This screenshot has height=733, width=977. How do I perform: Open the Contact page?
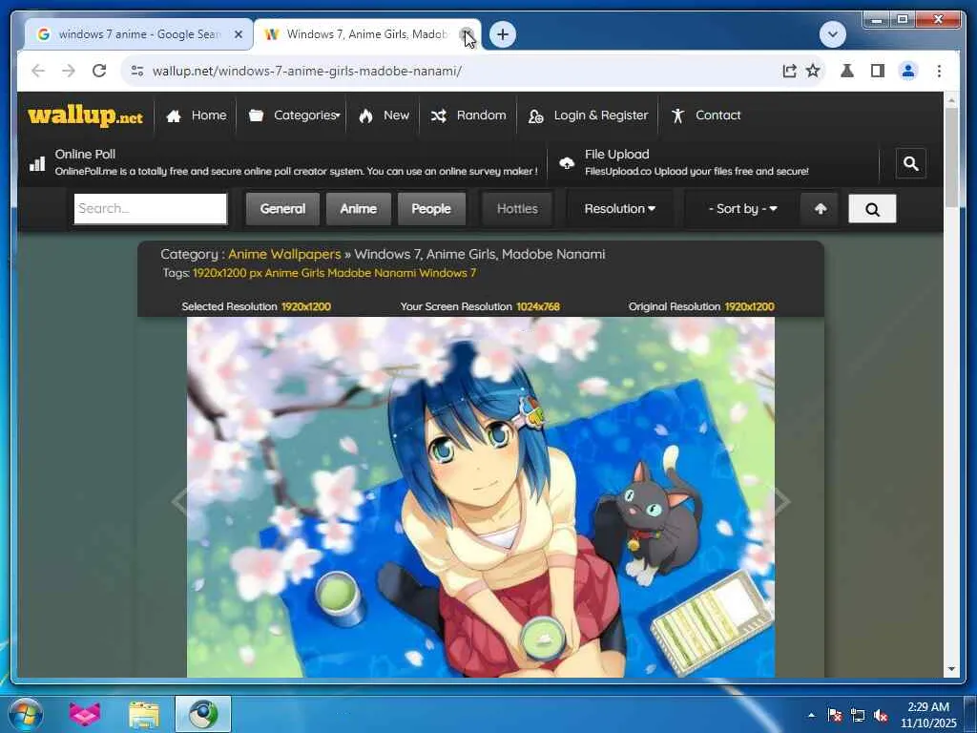pyautogui.click(x=706, y=115)
